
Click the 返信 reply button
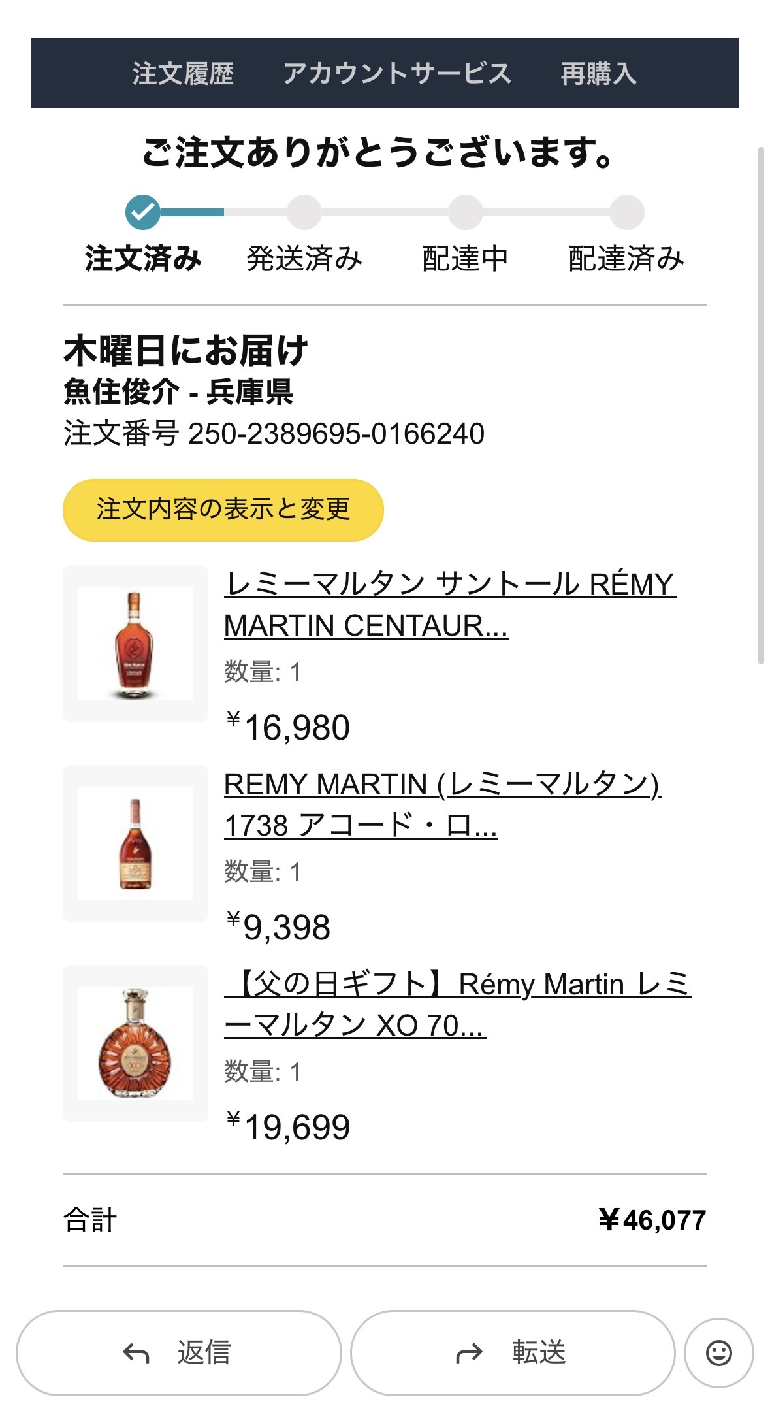point(178,1352)
